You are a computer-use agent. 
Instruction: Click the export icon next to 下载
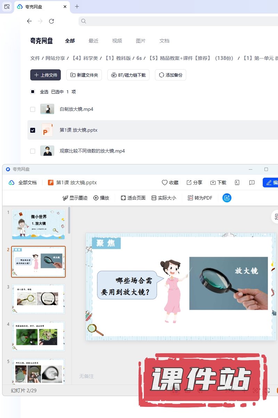(x=237, y=183)
